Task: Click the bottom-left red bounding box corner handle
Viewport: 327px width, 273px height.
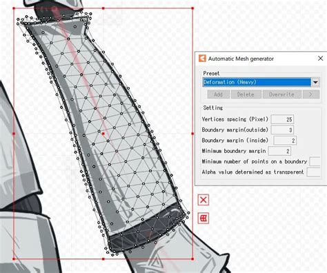Action: pos(14,259)
